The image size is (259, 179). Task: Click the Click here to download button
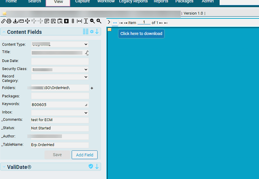(x=142, y=33)
